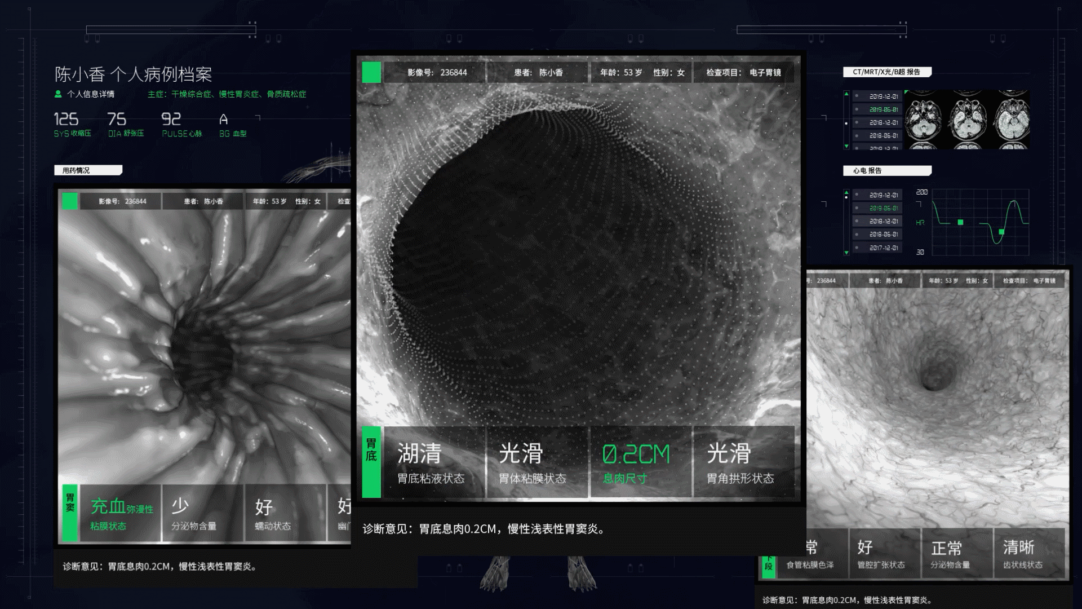1082x609 pixels.
Task: Click 患者: 陈小香 in the center window header
Action: [538, 73]
